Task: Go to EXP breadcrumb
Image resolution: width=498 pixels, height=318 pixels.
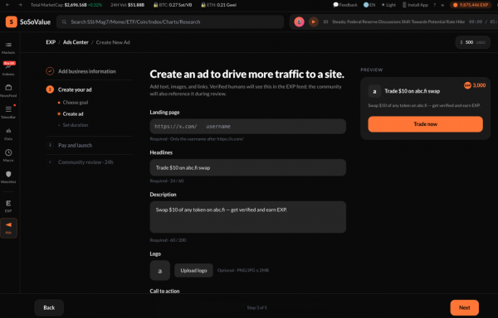Action: (51, 42)
